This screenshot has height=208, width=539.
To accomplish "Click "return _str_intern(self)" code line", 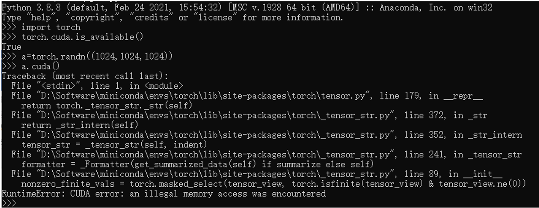I will pyautogui.click(x=79, y=125).
